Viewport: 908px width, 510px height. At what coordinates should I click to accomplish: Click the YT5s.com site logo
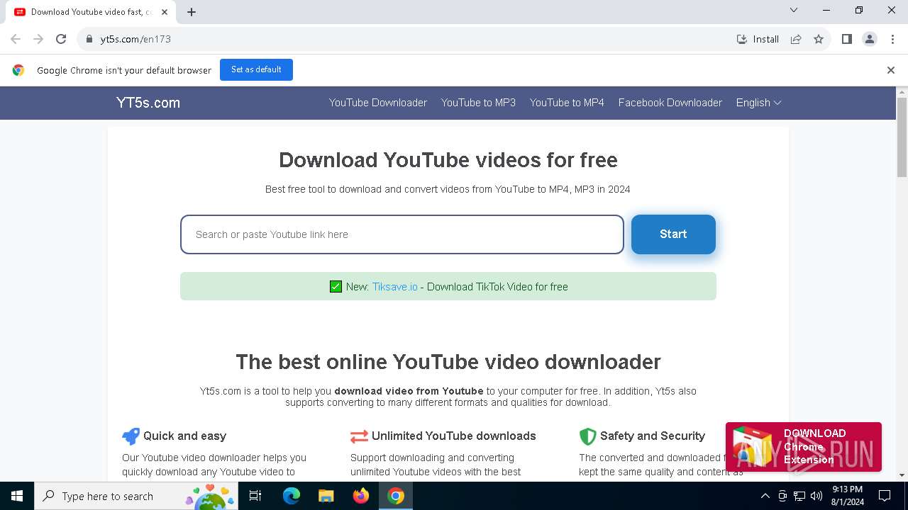(x=148, y=103)
